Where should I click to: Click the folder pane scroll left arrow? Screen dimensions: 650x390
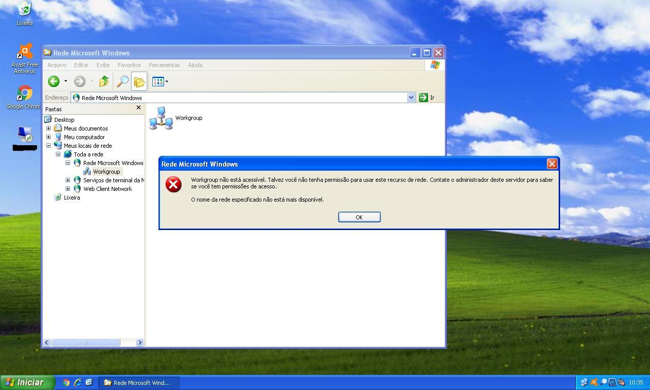pos(47,343)
